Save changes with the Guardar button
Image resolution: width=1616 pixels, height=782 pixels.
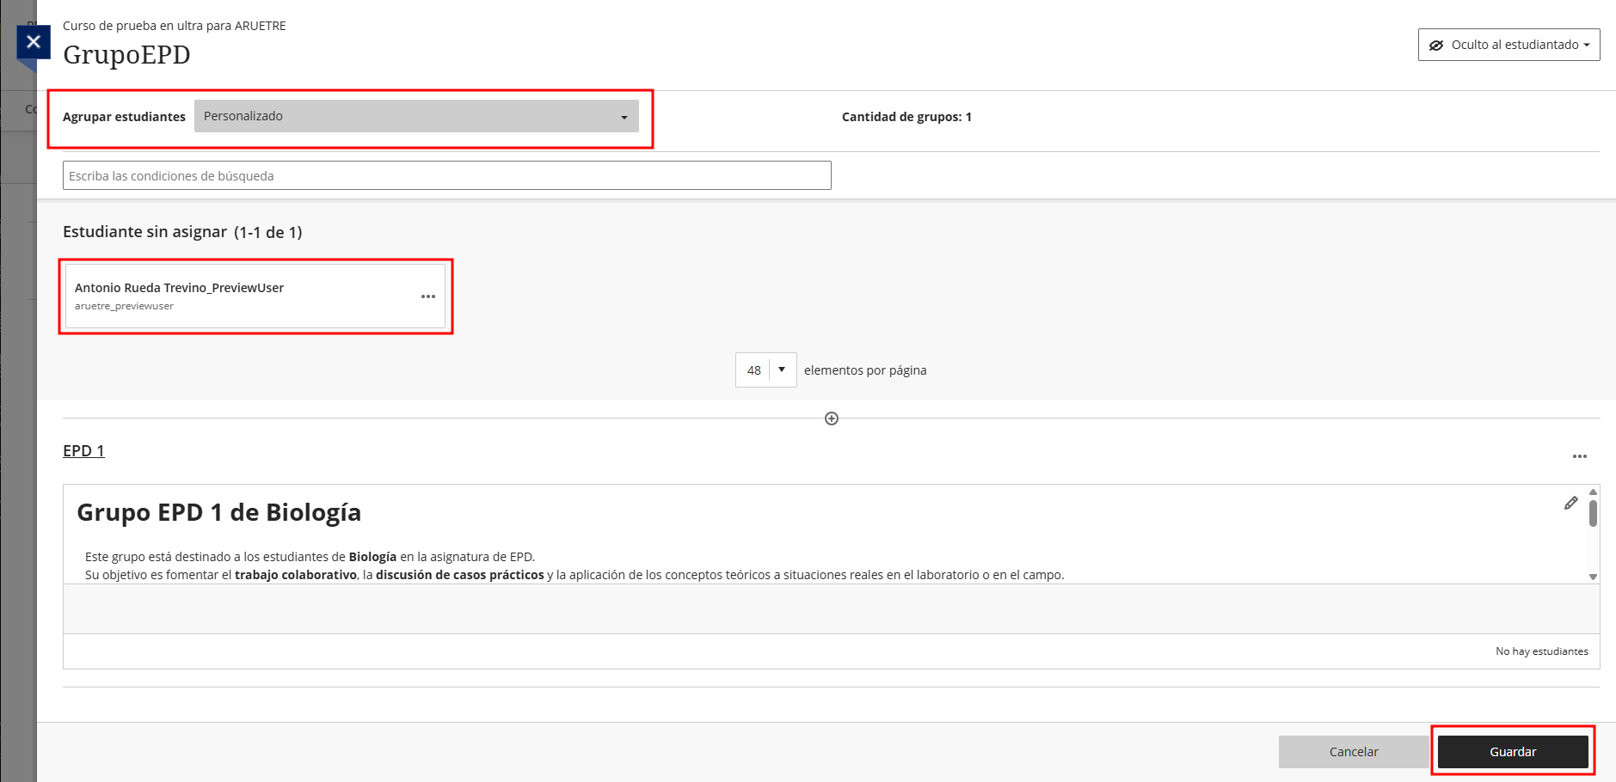1512,752
